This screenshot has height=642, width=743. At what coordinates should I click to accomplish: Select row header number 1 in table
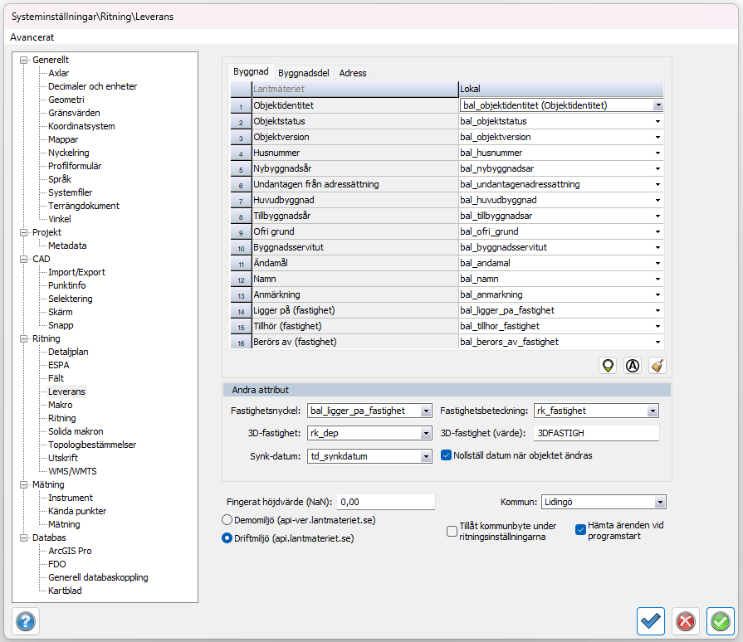[x=241, y=106]
